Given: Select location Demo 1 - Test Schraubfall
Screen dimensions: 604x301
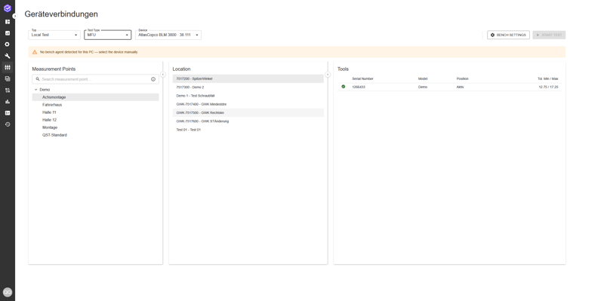Looking at the screenshot, I should point(248,96).
